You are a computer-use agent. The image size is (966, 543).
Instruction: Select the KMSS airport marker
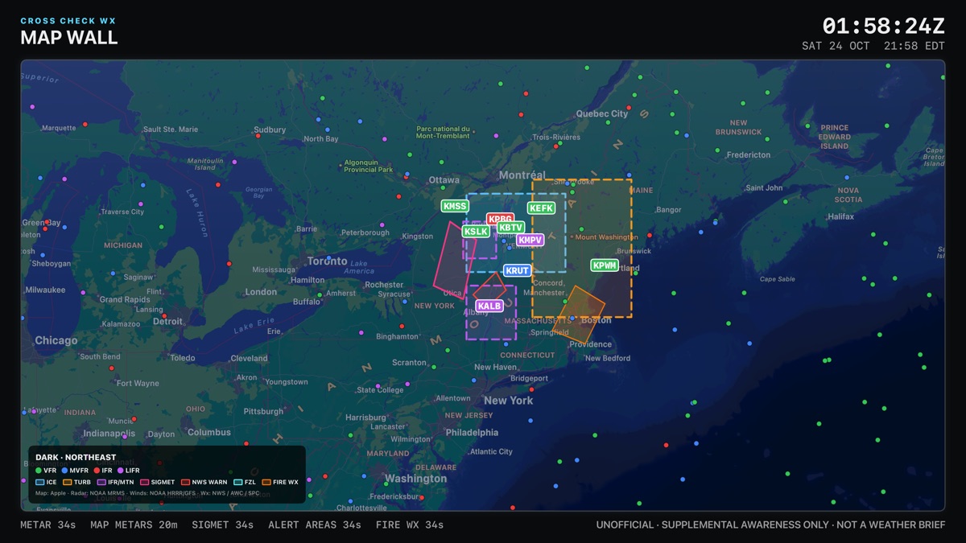coord(455,206)
